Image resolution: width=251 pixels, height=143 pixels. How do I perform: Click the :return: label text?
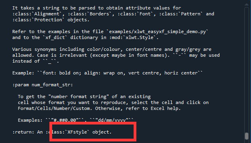(x=23, y=132)
